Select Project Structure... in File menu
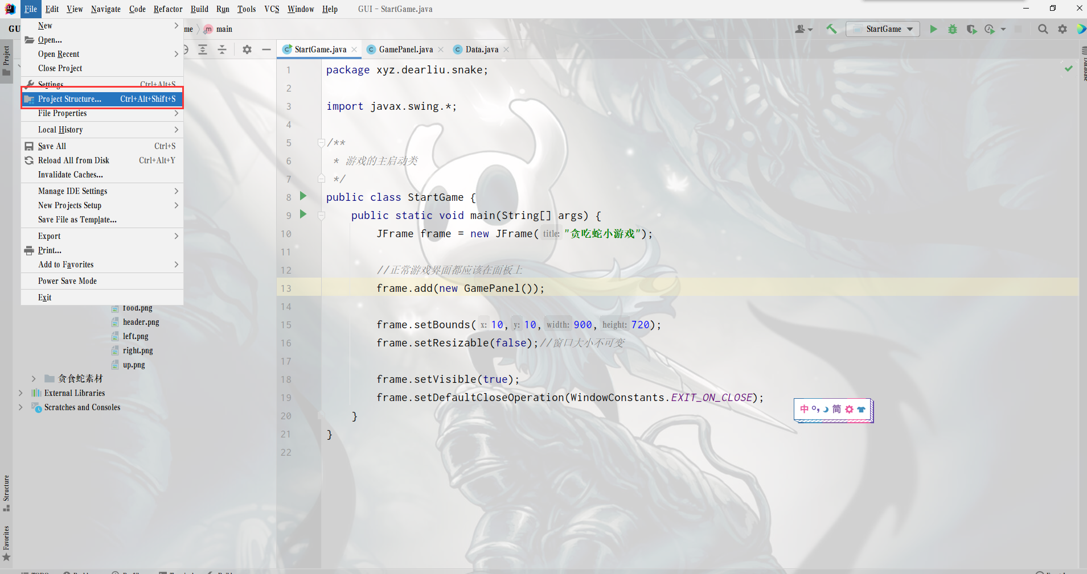Image resolution: width=1087 pixels, height=574 pixels. (x=102, y=99)
